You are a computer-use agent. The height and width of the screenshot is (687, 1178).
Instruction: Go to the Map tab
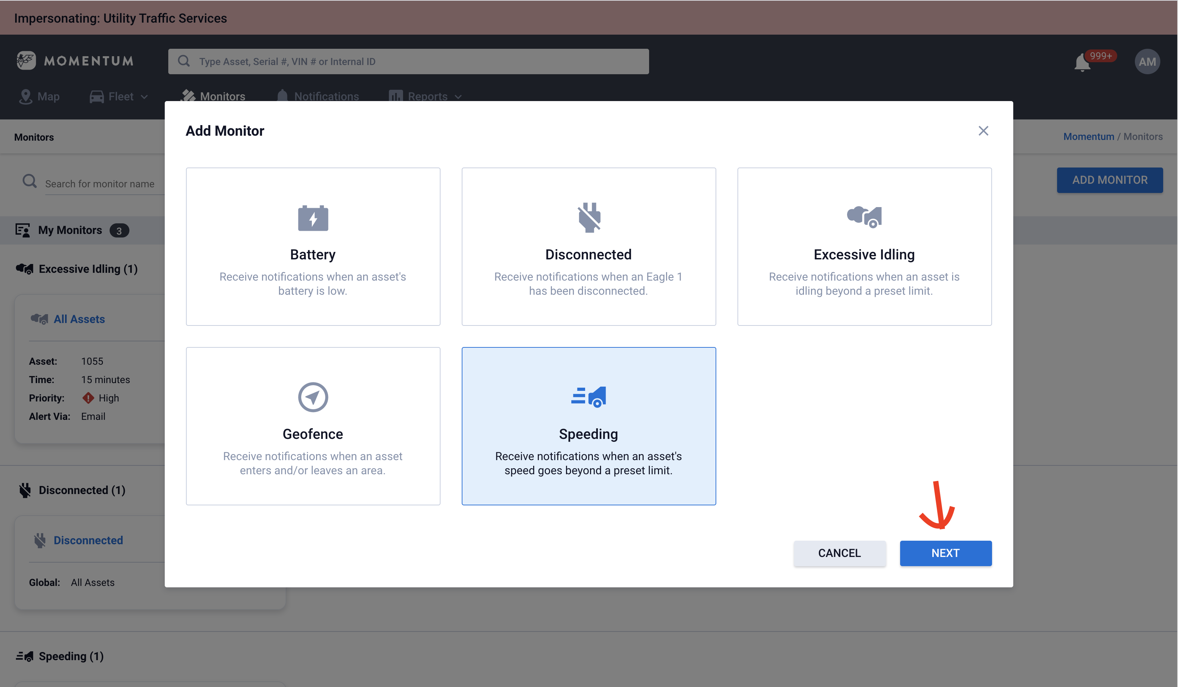(39, 97)
